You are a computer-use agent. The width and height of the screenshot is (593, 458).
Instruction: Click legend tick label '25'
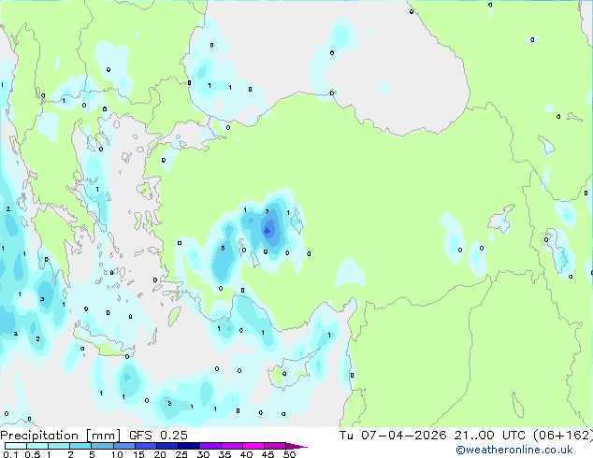181,454
